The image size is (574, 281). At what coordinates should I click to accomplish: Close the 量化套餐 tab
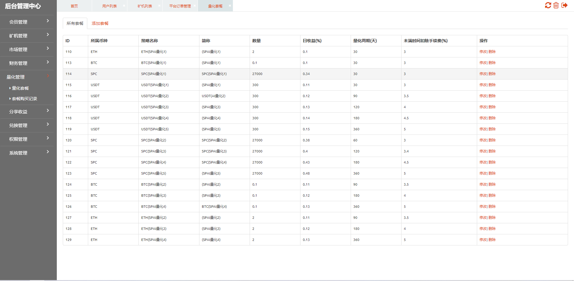pyautogui.click(x=230, y=6)
